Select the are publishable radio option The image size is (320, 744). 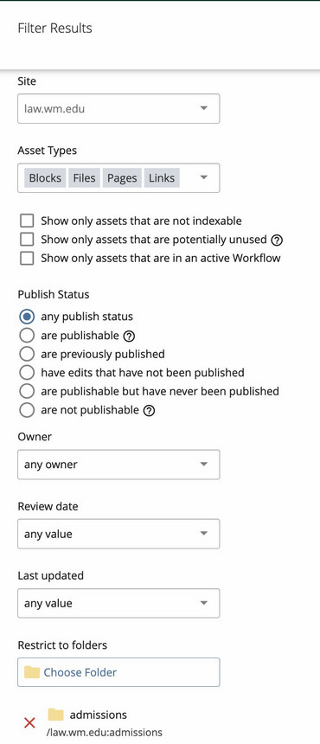coord(27,336)
